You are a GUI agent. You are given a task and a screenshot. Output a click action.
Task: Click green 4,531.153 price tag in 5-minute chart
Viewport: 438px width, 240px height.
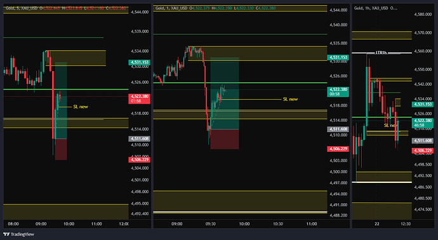139,62
